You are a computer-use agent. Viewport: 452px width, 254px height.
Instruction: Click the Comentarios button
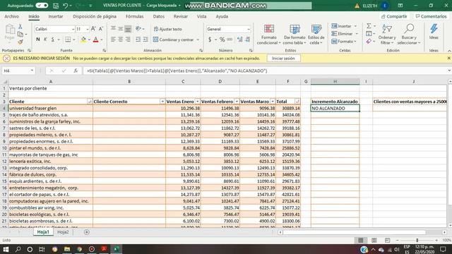(x=431, y=16)
